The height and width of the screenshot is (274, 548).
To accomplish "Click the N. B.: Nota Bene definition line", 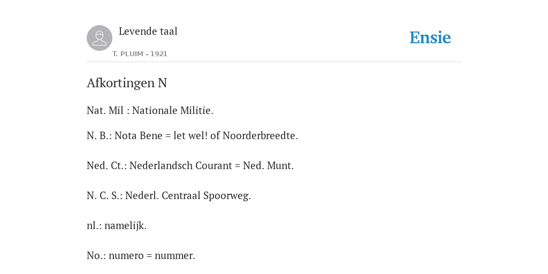I will 192,135.
